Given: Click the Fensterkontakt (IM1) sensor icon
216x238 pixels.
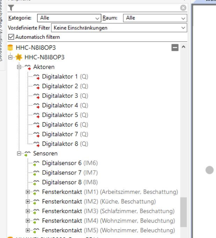Looking at the screenshot, I should tap(36, 192).
